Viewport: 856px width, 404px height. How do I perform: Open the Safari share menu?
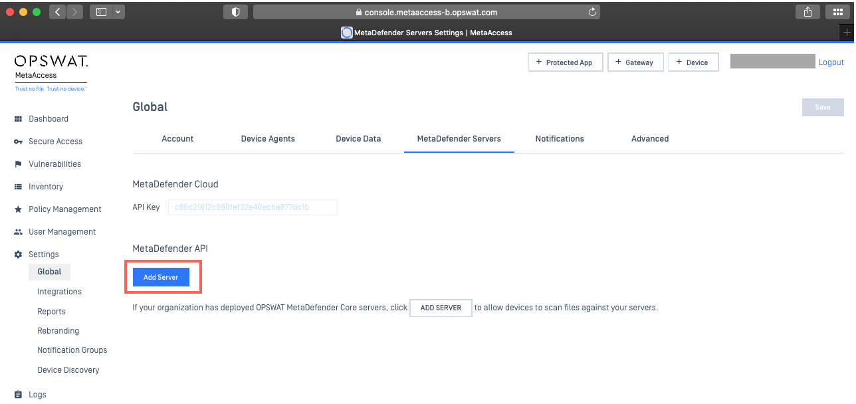pyautogui.click(x=807, y=12)
